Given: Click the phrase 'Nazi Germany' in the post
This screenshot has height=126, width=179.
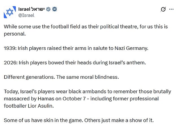Looking at the screenshot, I should [x=131, y=48].
